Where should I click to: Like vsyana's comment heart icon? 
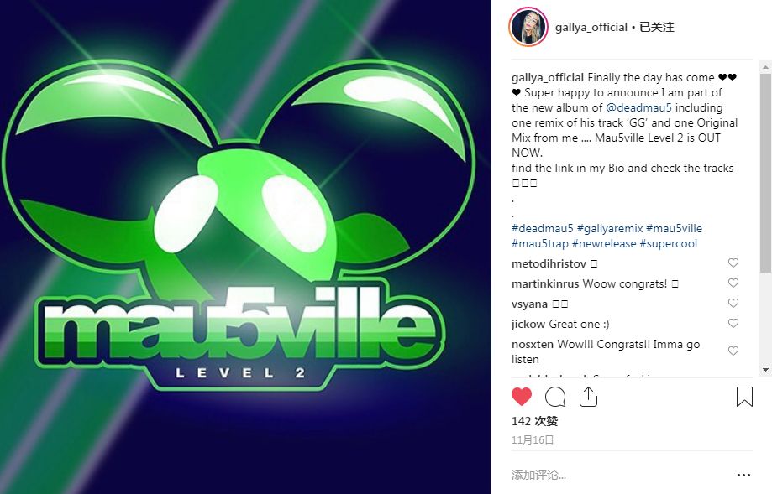pyautogui.click(x=733, y=304)
